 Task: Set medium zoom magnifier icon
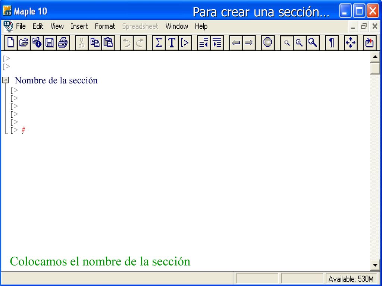tap(300, 43)
